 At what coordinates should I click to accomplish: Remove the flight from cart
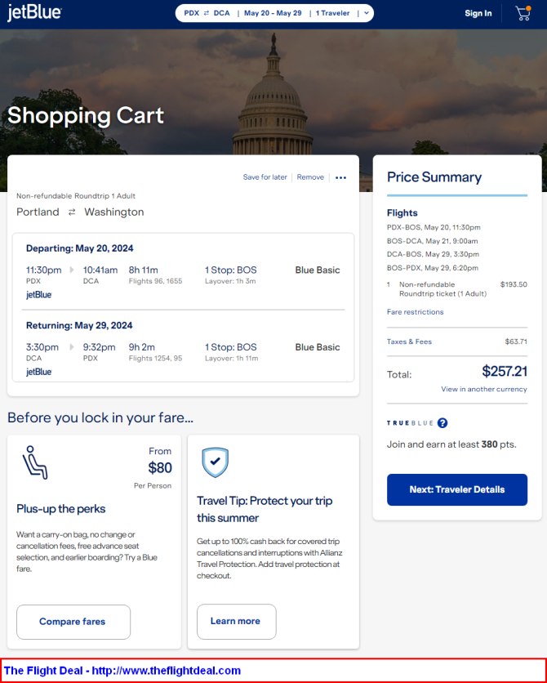[310, 177]
